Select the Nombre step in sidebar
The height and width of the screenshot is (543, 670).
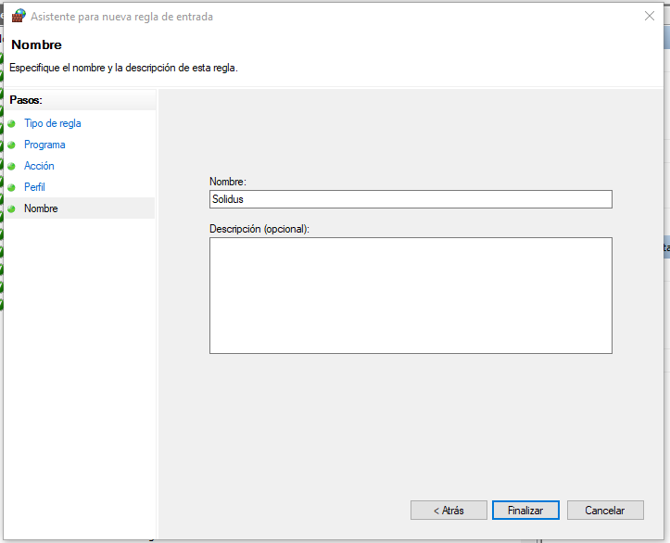tap(41, 208)
